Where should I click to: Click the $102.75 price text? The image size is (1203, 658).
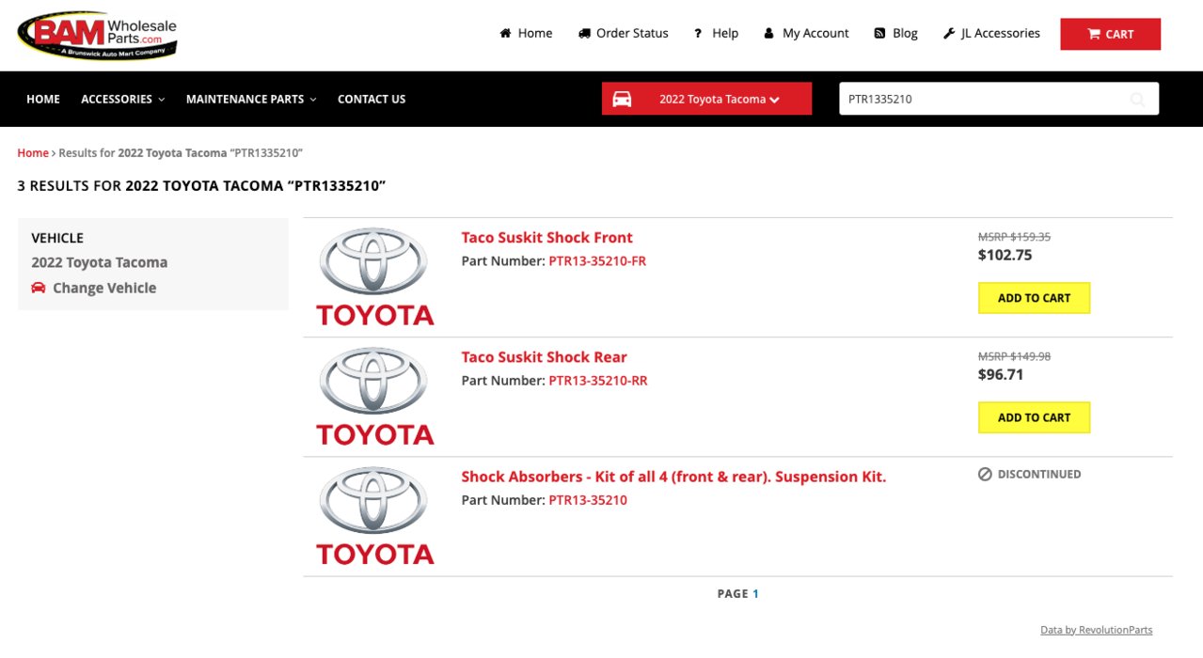coord(1005,255)
